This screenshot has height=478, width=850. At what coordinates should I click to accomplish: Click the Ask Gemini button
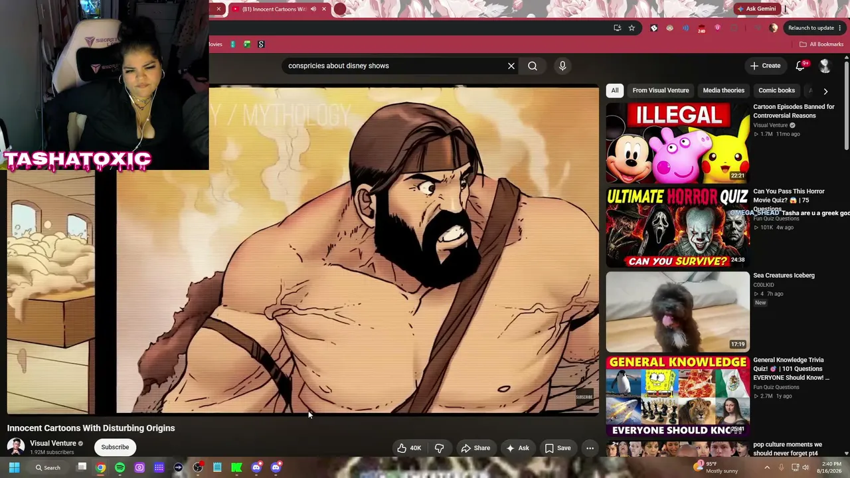[756, 9]
